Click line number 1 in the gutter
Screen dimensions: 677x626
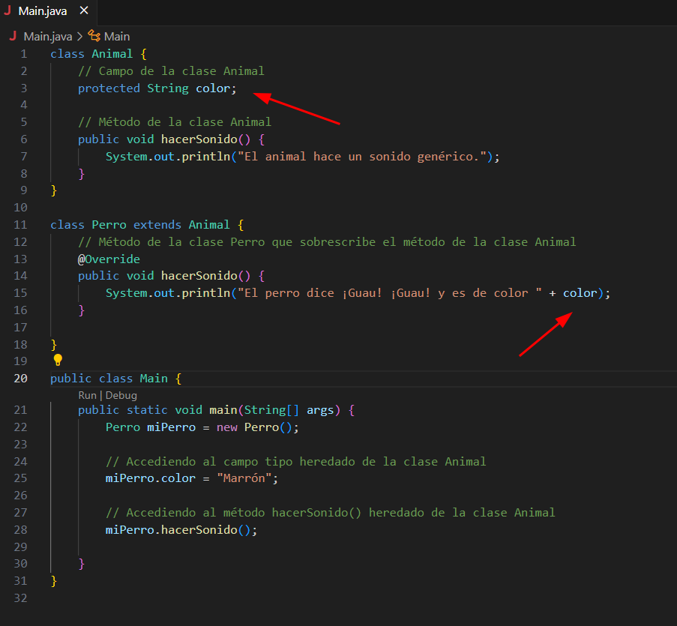pyautogui.click(x=24, y=54)
